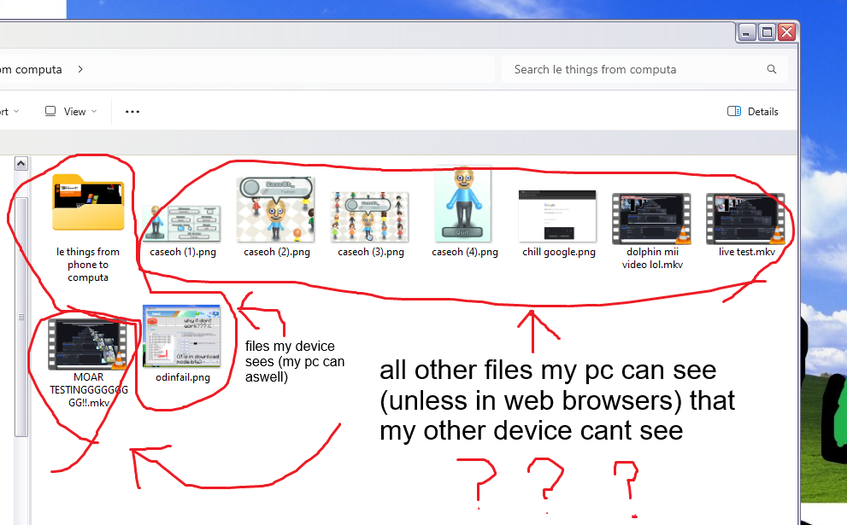Click the vertical scrollbar thumb
The height and width of the screenshot is (525, 847).
pos(21,317)
